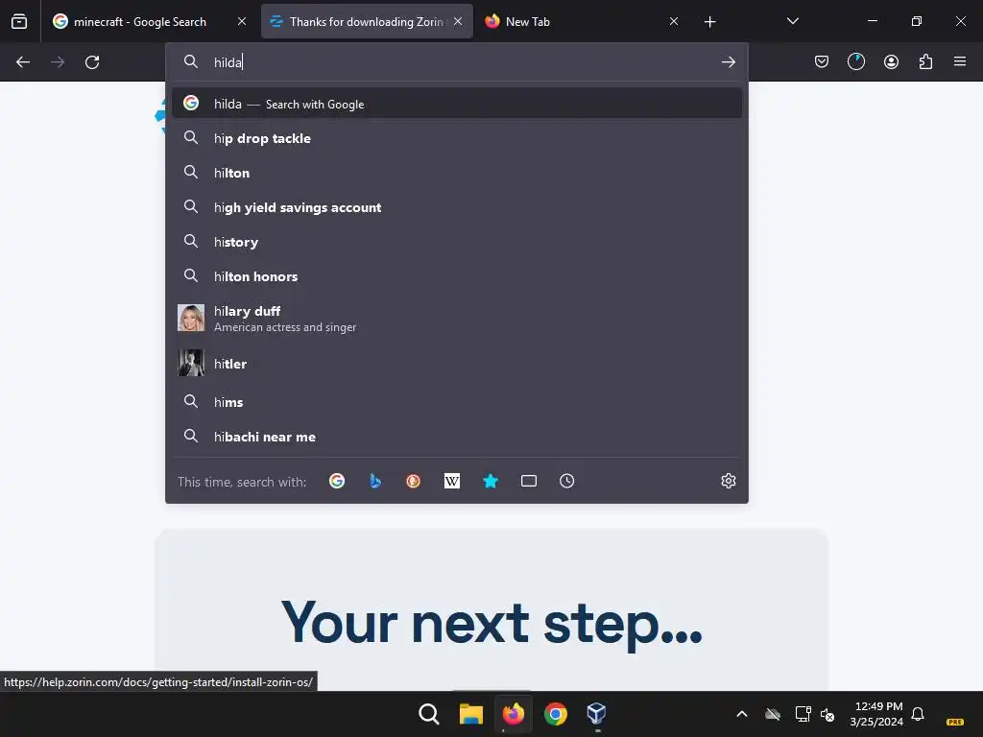Screen dimensions: 983x737
Task: Close the minecraft - Google Search tab
Action: pos(242,21)
